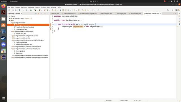
Task: Select PageControllerInterface.java in Package Explorer
Action: 25,27
